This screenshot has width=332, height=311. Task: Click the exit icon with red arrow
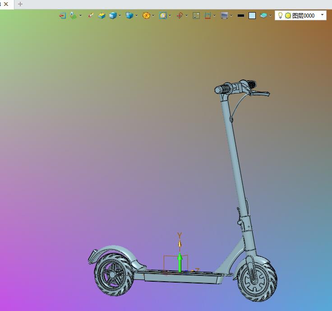pyautogui.click(x=62, y=16)
